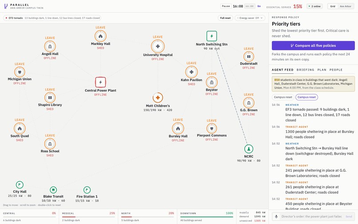Click the '1300 people sheltering' Bursley feed entry
Screen dimensions: 358x224
click(313, 132)
